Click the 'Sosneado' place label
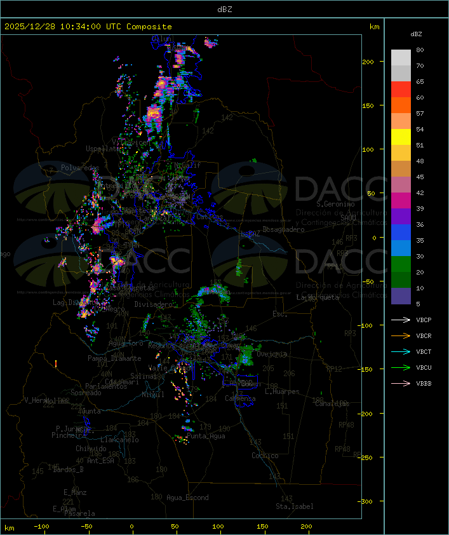 tap(86, 393)
